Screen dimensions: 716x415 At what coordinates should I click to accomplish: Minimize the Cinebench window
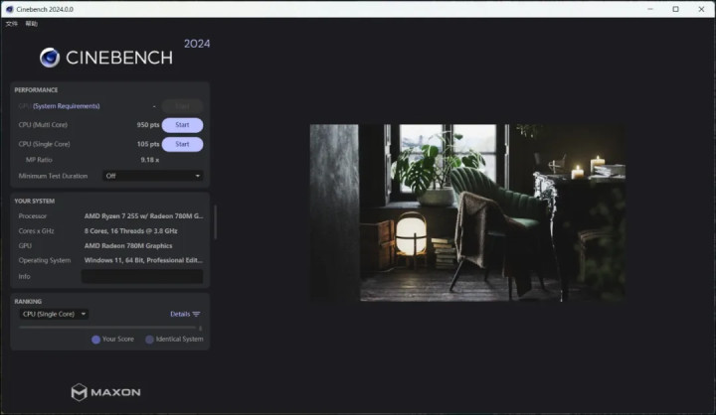[x=650, y=9]
